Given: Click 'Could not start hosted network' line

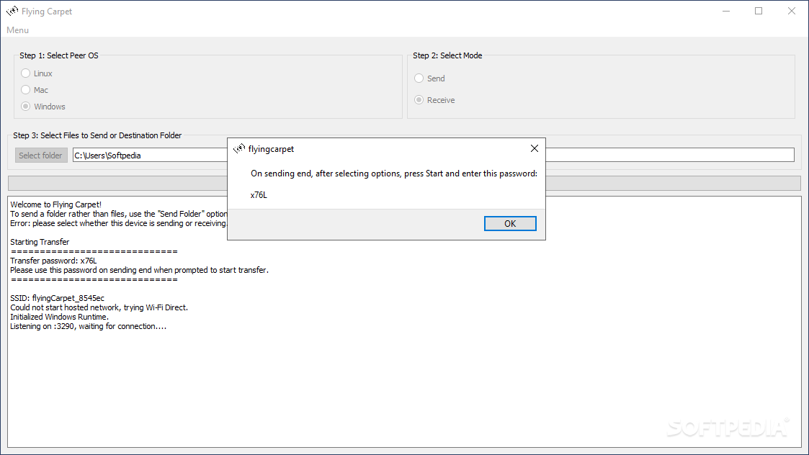Looking at the screenshot, I should [x=99, y=307].
